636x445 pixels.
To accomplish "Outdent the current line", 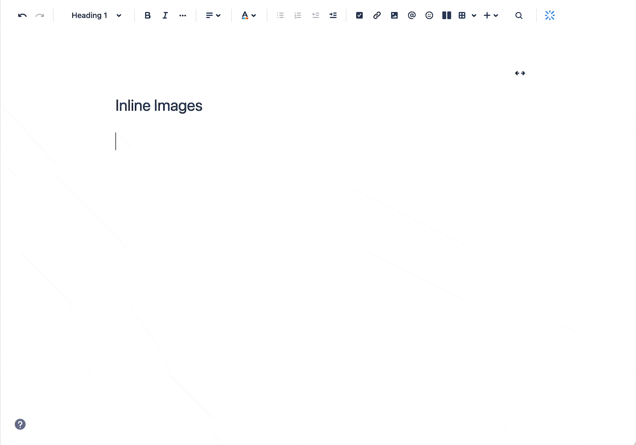I will coord(316,15).
